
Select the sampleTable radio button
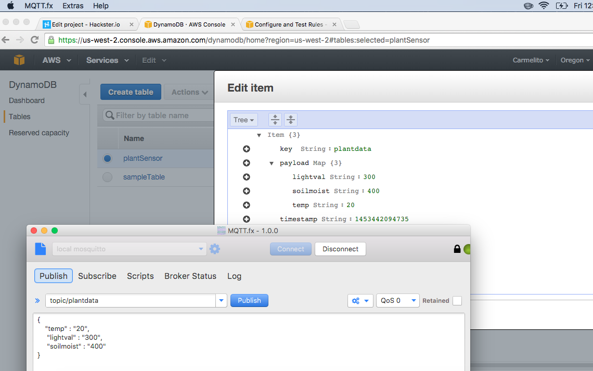coord(108,177)
